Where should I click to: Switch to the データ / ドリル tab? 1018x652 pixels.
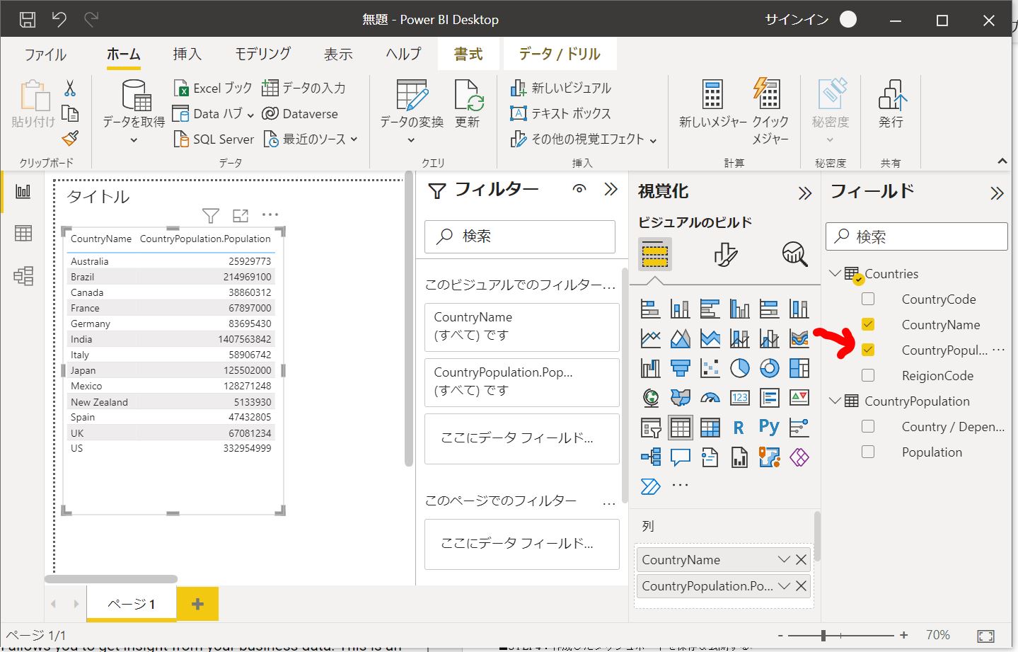pyautogui.click(x=560, y=54)
